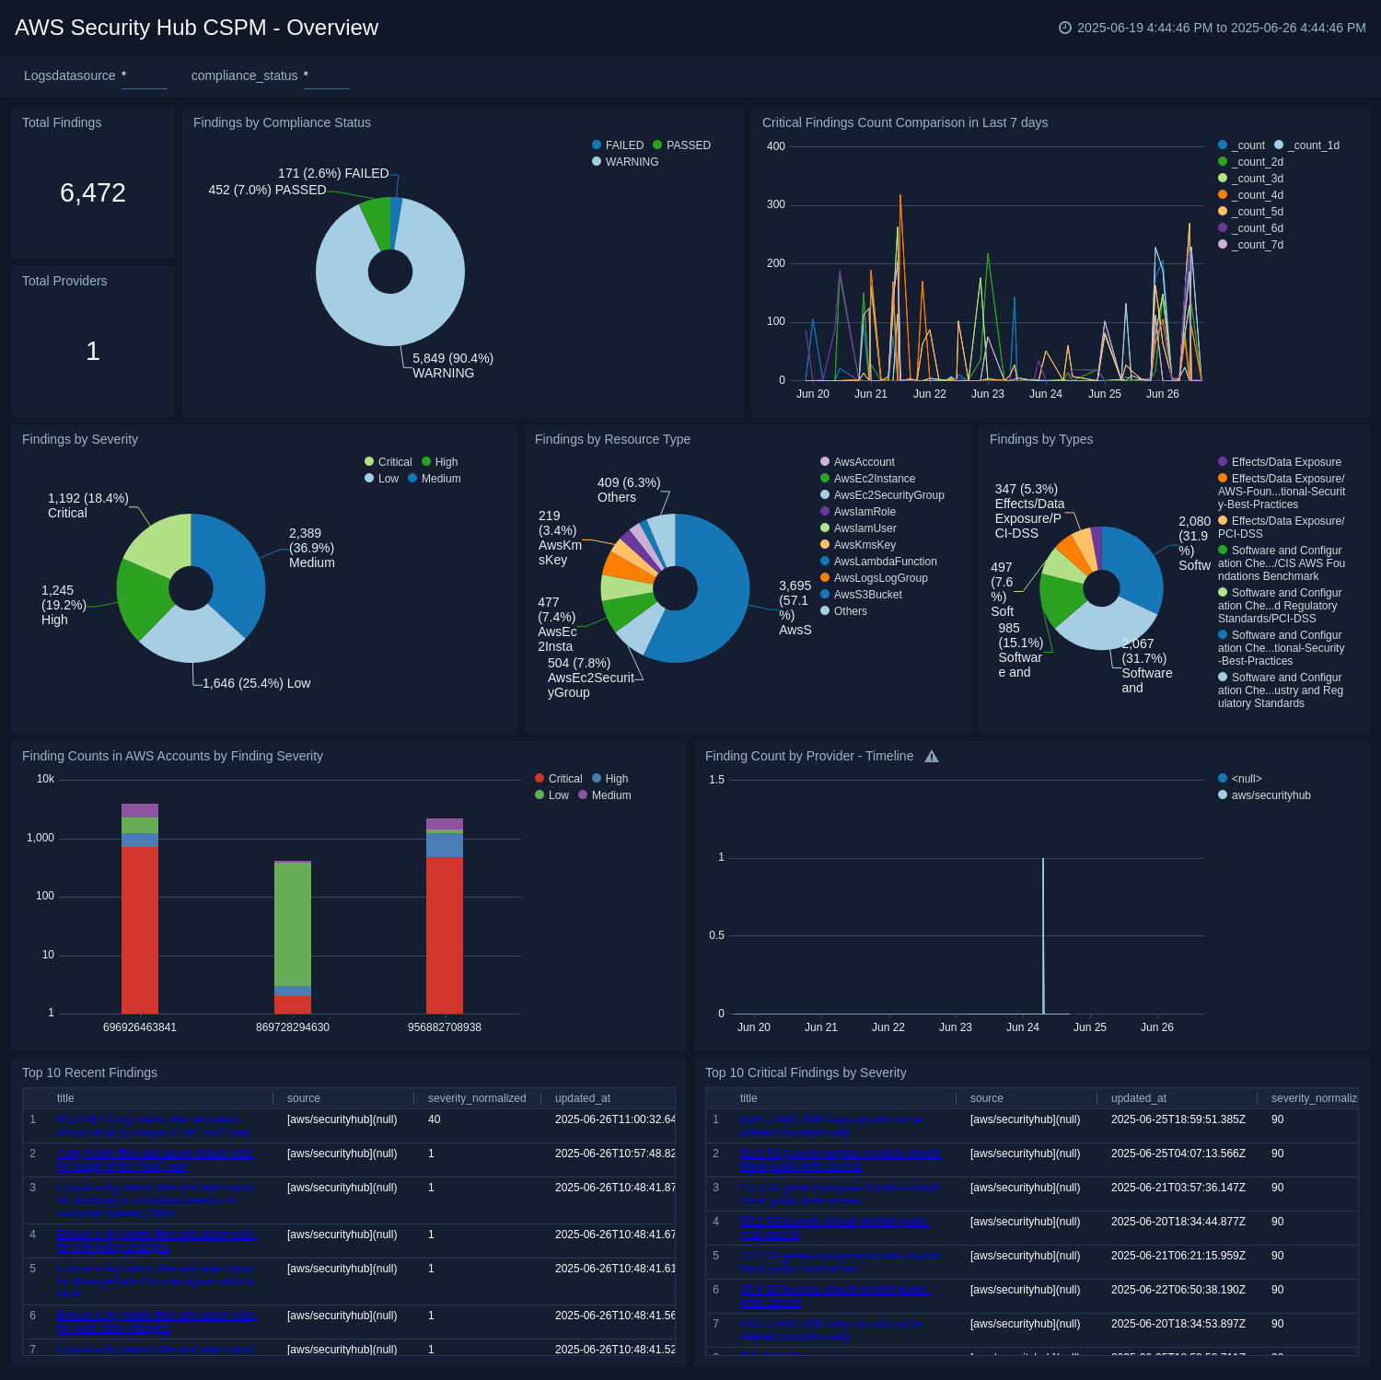1381x1380 pixels.
Task: Toggle _count_1d series in Critical Findings comparison
Action: tap(1306, 145)
